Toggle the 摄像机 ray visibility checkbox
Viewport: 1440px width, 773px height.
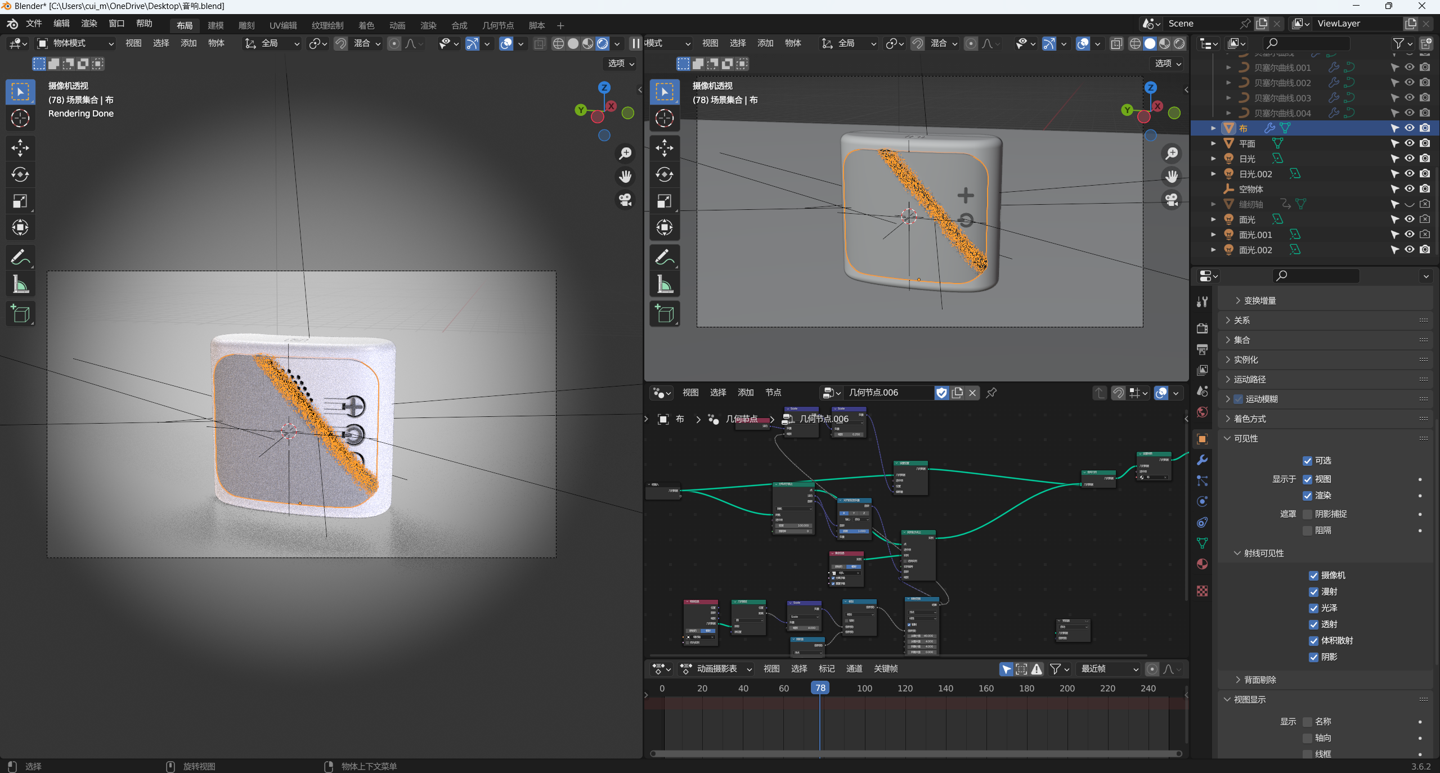point(1314,576)
